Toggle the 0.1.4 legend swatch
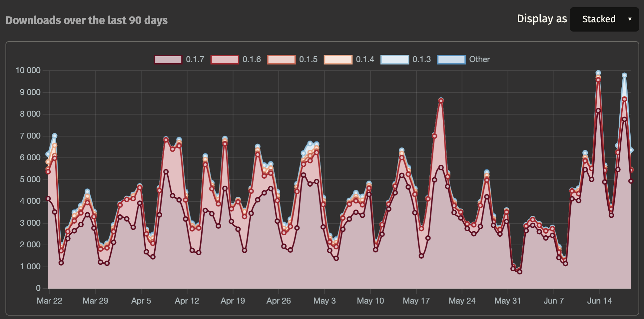Viewport: 644px width, 319px height. pos(338,59)
